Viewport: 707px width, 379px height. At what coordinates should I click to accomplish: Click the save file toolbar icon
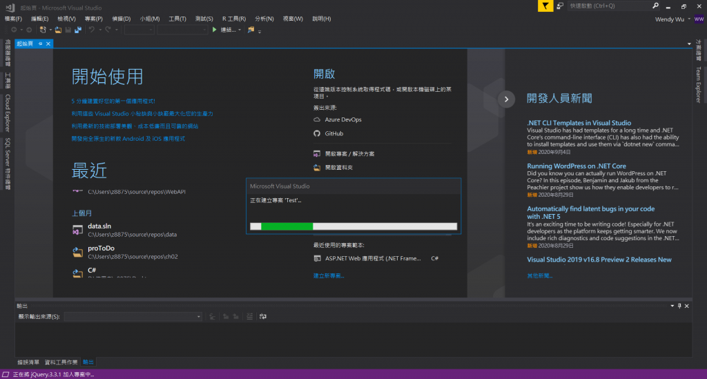coord(68,30)
